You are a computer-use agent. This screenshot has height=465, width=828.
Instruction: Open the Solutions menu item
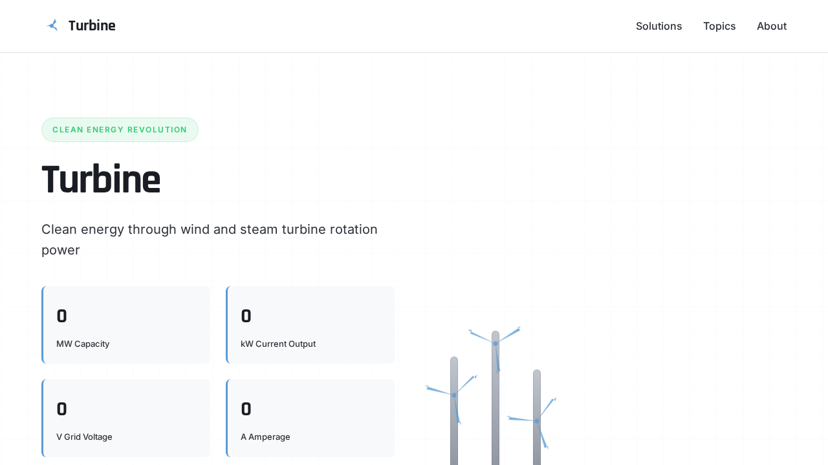click(x=659, y=26)
